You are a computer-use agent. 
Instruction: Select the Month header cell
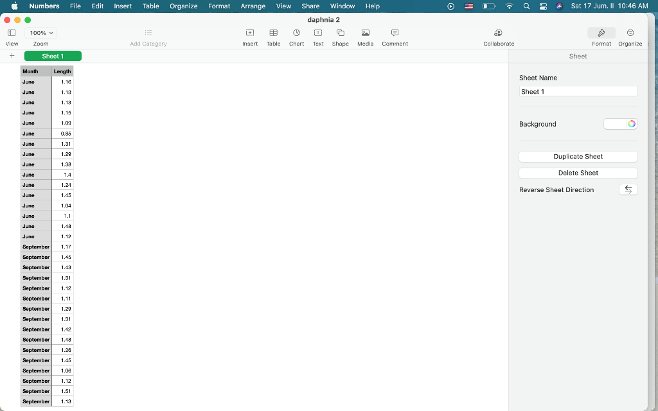pos(36,71)
